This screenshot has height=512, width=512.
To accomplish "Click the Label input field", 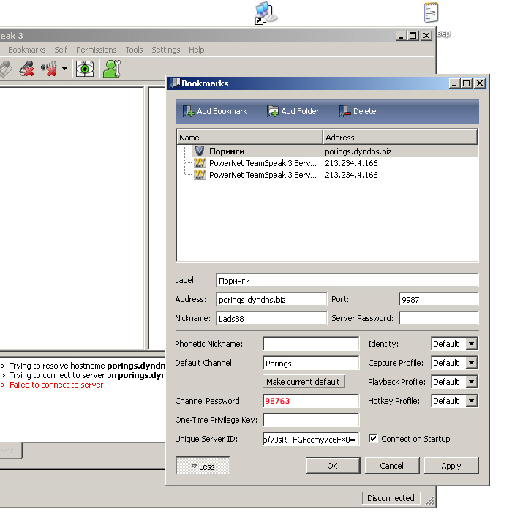I will tap(347, 280).
